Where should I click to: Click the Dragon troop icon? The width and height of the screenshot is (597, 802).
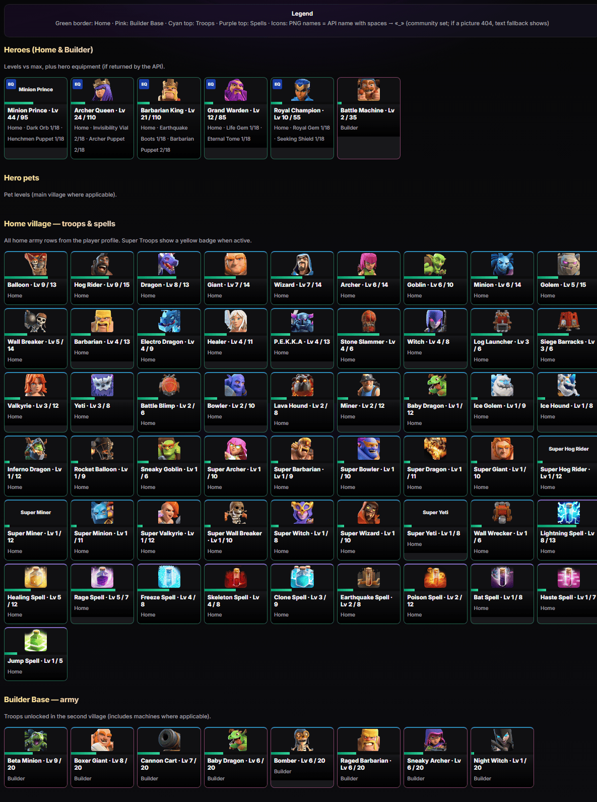169,264
